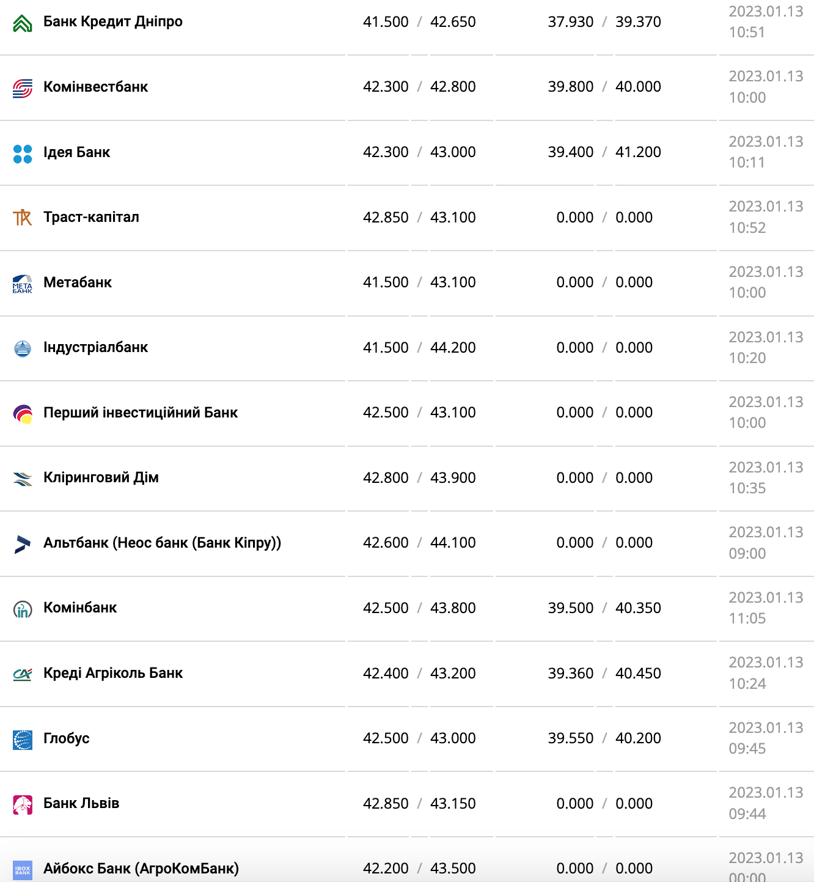This screenshot has width=814, height=882.
Task: Click the Глобус logo icon
Action: 23,740
